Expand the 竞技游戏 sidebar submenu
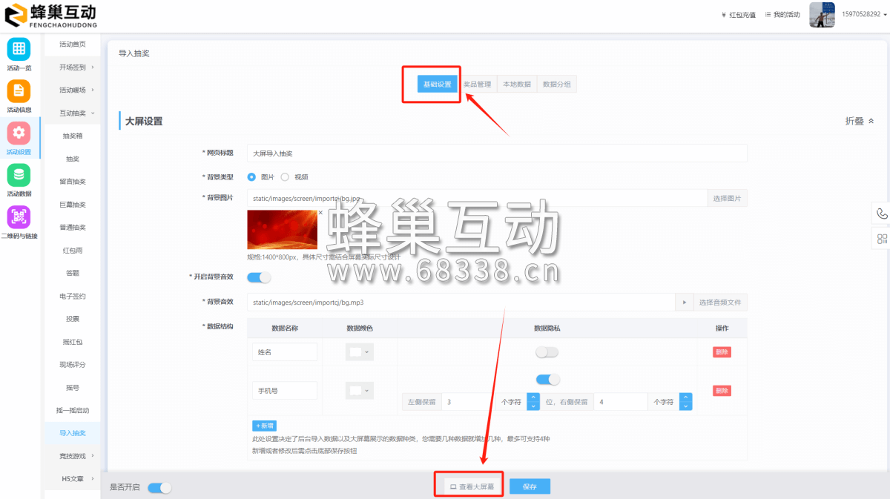 (x=72, y=455)
